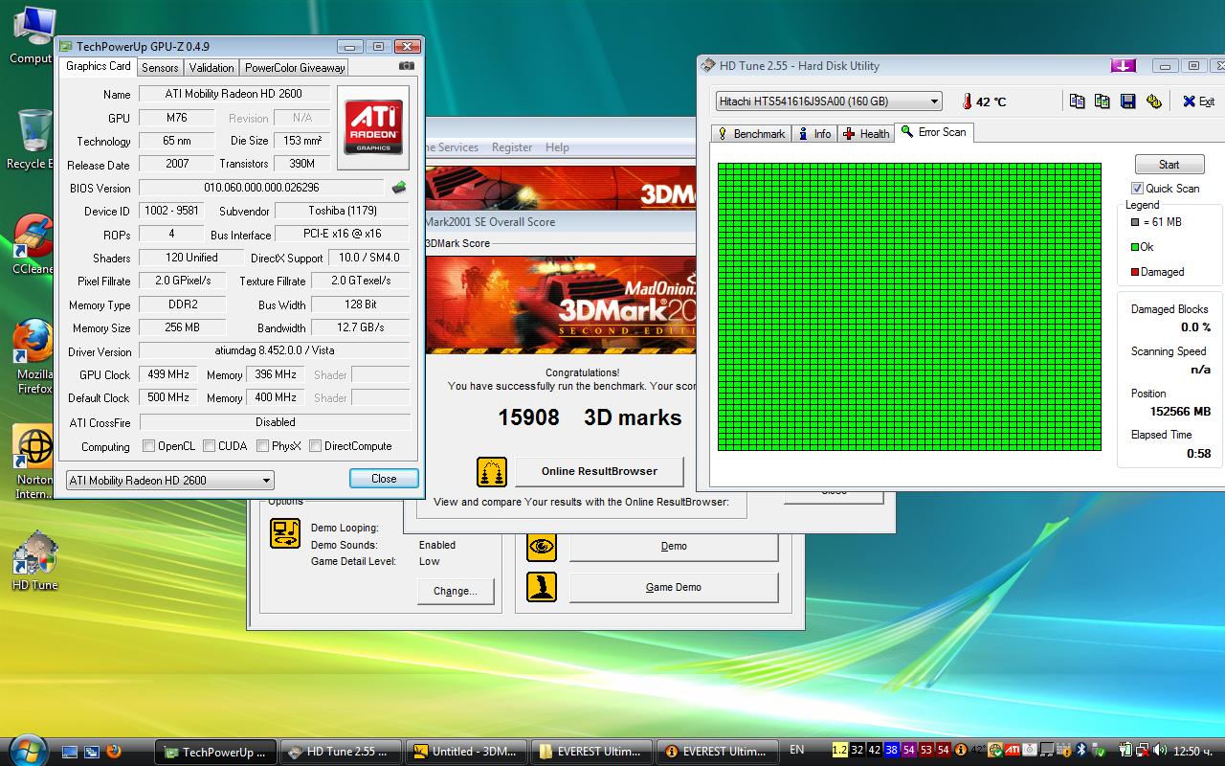Enable the OpenCL checkbox
The image size is (1225, 766).
(148, 446)
